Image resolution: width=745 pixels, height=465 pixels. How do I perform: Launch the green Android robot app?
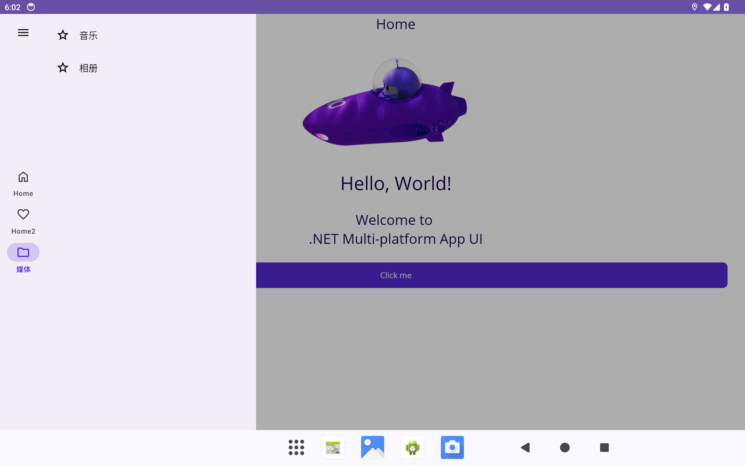(x=413, y=447)
